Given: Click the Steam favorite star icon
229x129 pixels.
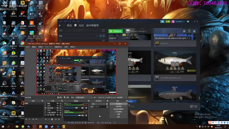Looking at the screenshot, I should [x=194, y=31].
